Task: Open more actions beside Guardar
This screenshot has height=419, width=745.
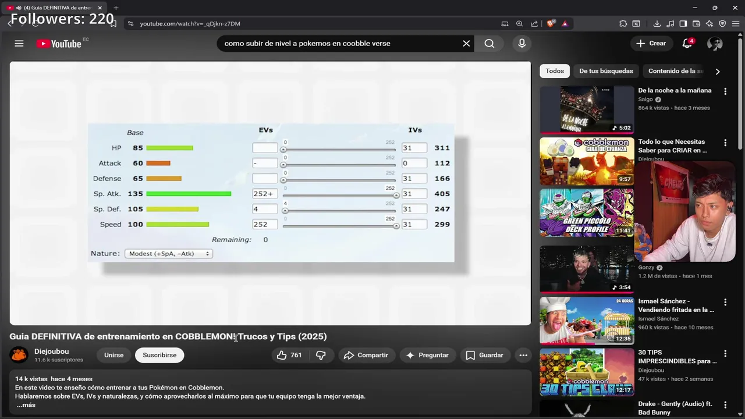Action: point(523,355)
